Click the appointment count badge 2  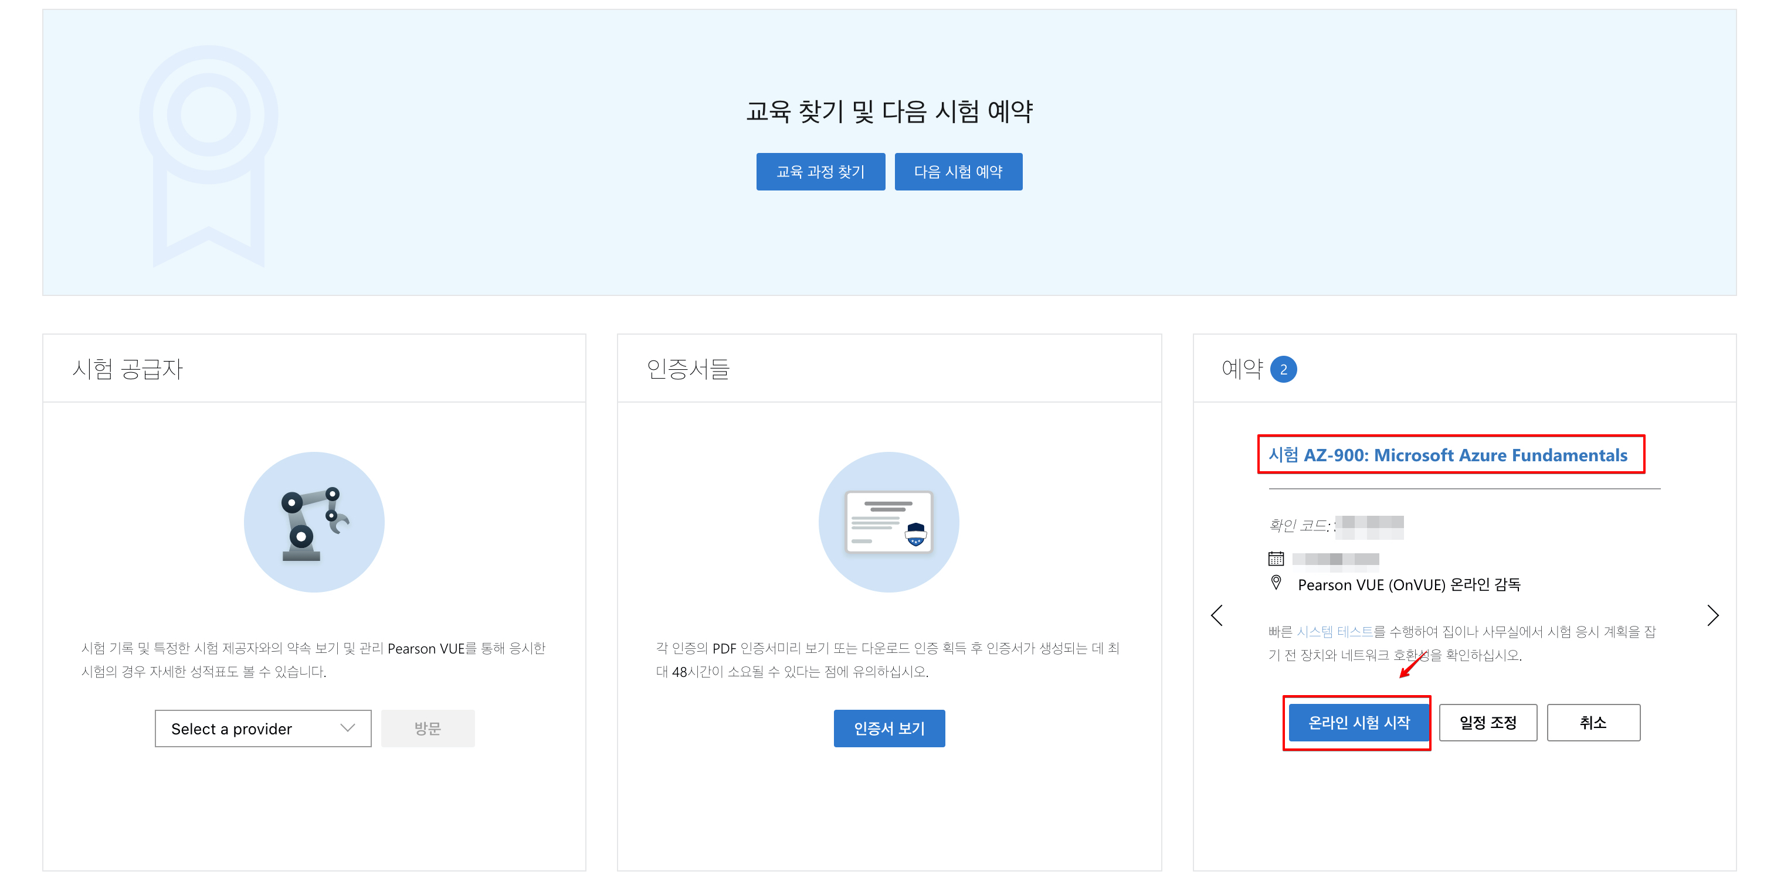tap(1283, 369)
